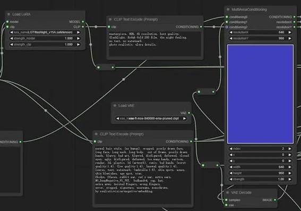Collapse the MultiAreaConditioning node via title dot
301x211 pixels.
[x=228, y=10]
